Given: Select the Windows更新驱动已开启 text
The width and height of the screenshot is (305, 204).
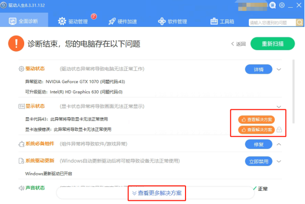Looking at the screenshot, I should coord(48,174).
